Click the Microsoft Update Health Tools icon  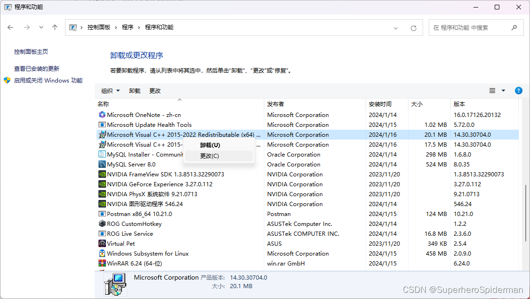(x=102, y=125)
